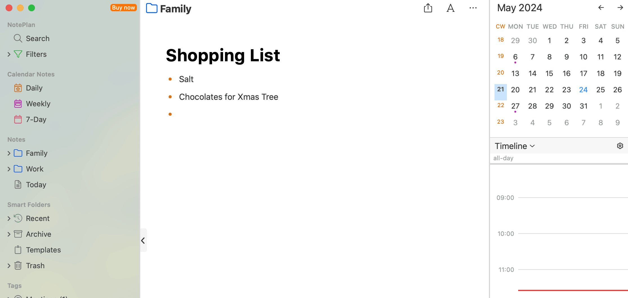Collapse the sidebar using the chevron
Viewport: 628px width, 298px height.
tap(143, 240)
